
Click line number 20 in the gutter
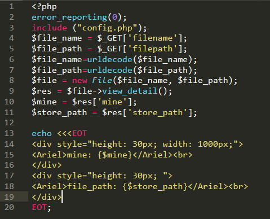[9, 207]
